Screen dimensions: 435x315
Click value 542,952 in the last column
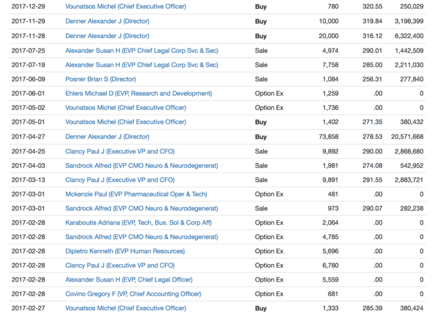pos(412,166)
